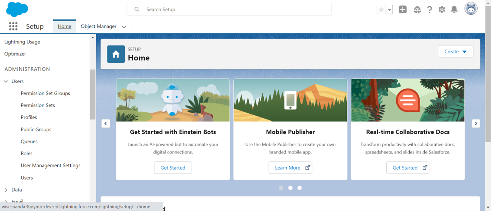The width and height of the screenshot is (491, 211).
Task: Switch to the Object Manager tab
Action: [99, 26]
